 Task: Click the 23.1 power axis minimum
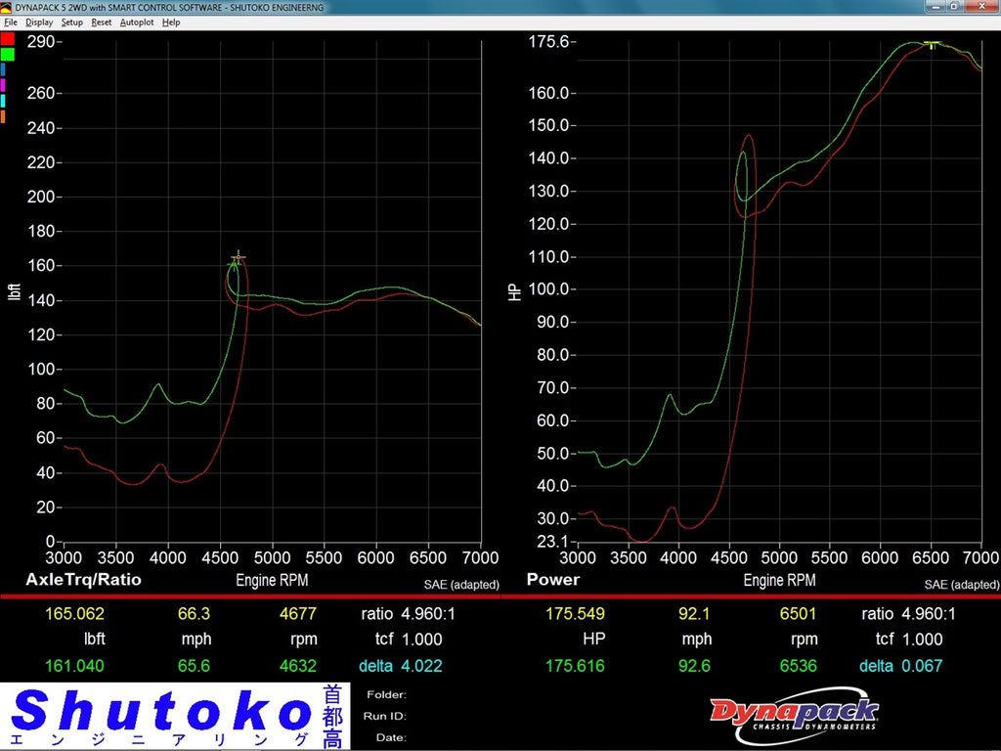click(x=552, y=542)
